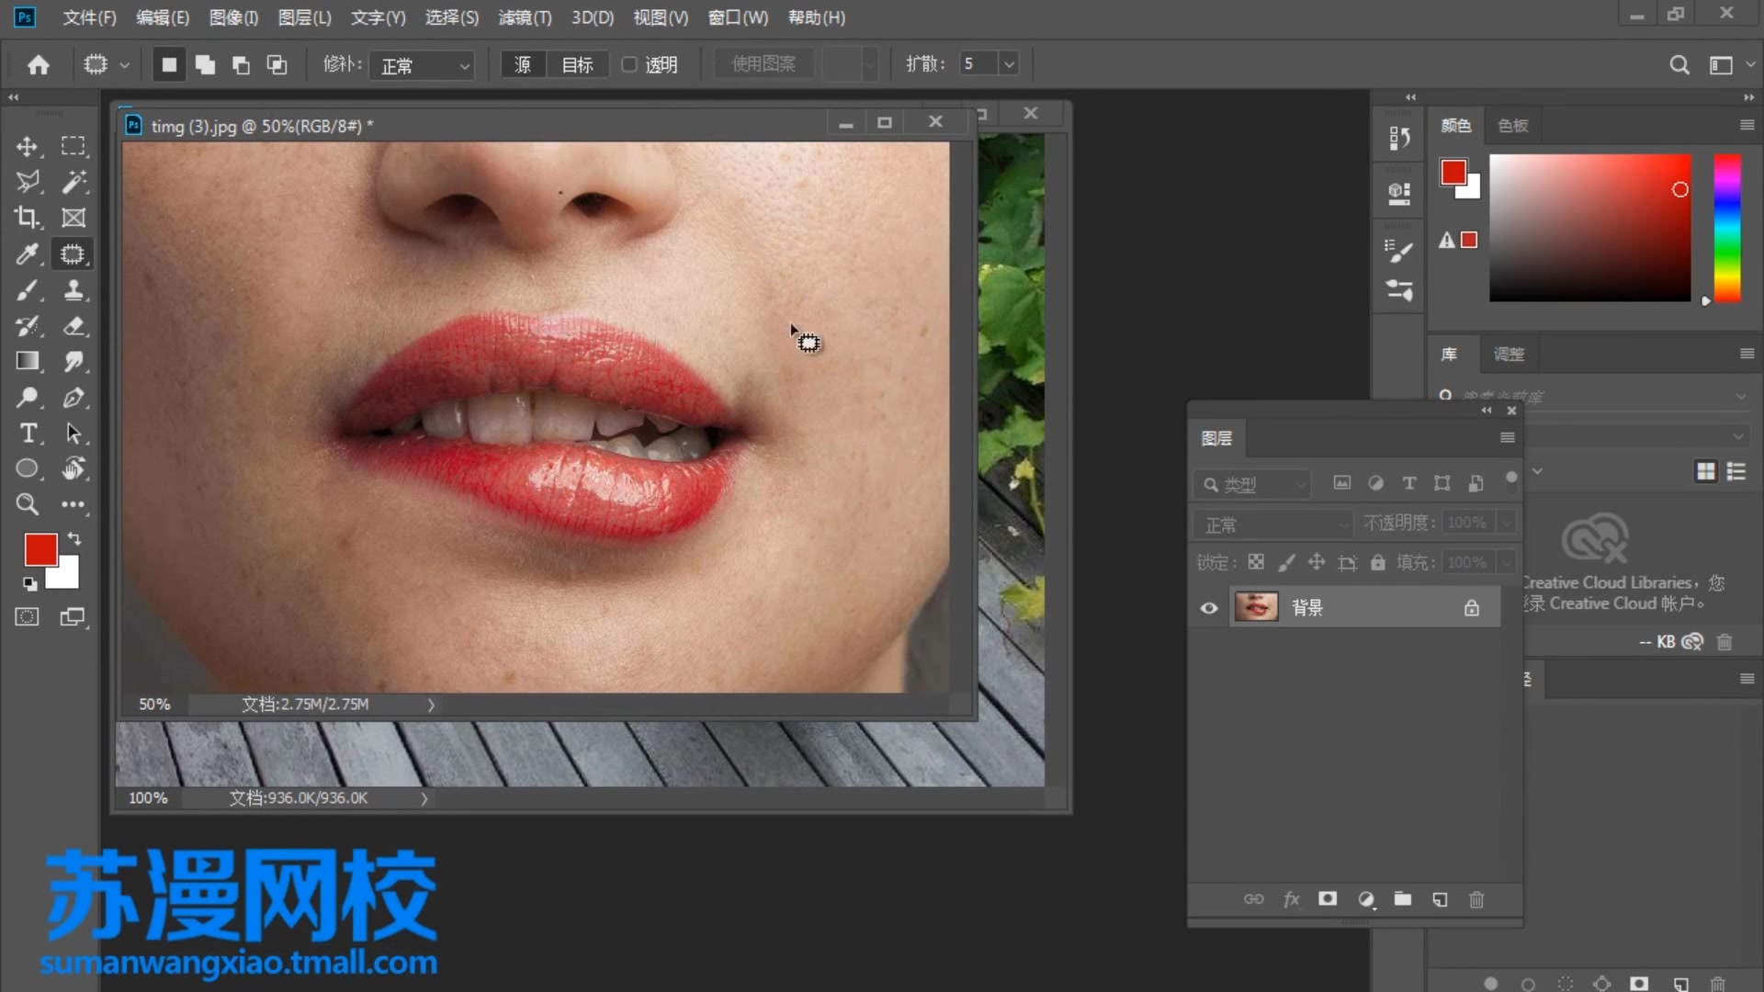Add a layer mask from Layers panel
The image size is (1764, 992).
pyautogui.click(x=1328, y=899)
